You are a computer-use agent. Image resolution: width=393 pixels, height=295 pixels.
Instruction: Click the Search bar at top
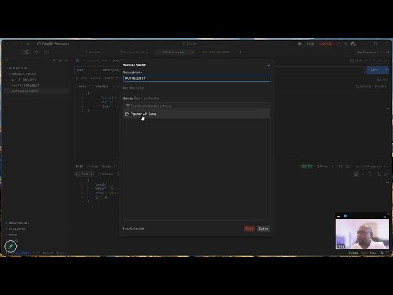click(190, 44)
